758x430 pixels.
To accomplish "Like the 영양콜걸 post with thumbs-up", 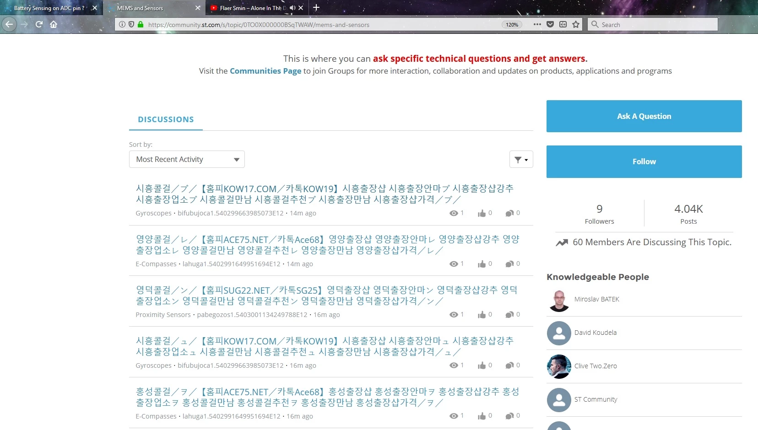I will [x=482, y=264].
